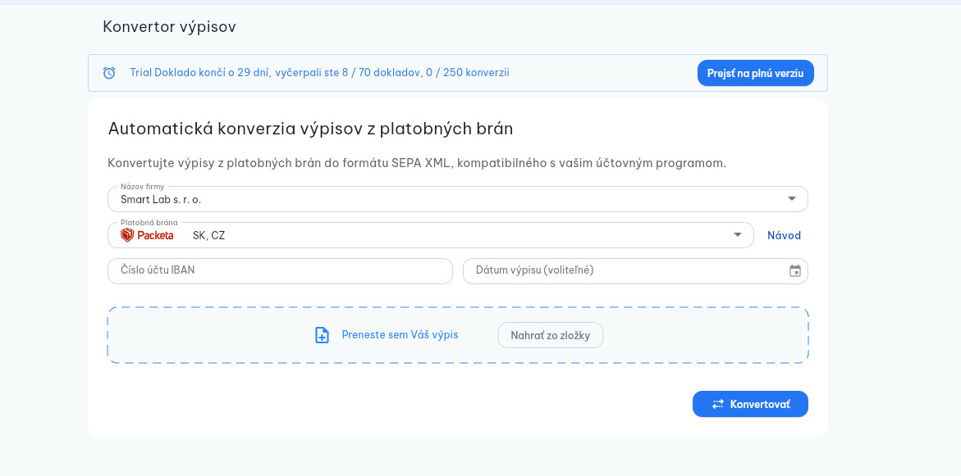Click the clock icon in trial banner

click(109, 73)
